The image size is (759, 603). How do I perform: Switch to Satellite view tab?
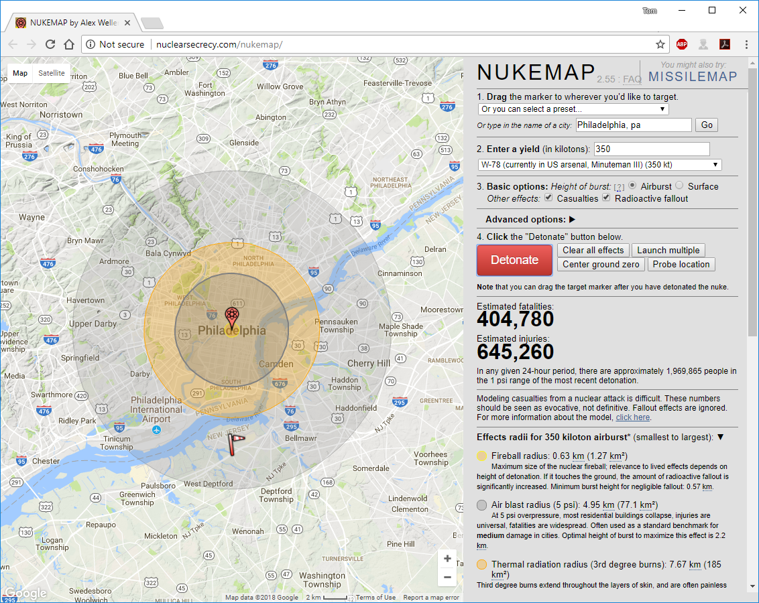pyautogui.click(x=52, y=73)
